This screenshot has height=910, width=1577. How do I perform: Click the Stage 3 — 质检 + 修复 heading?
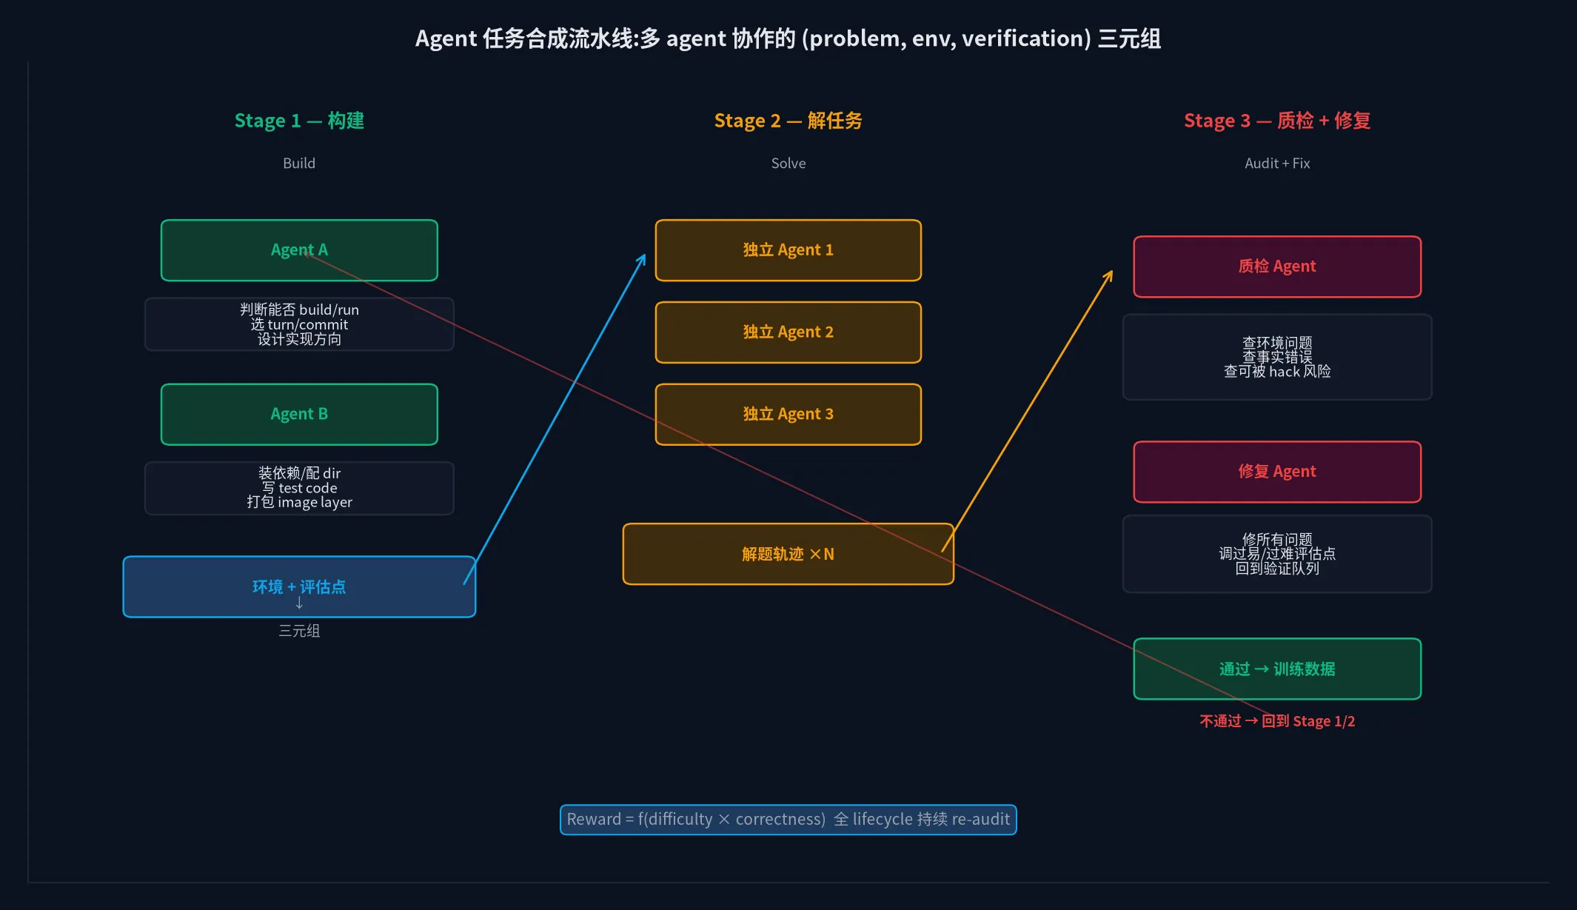click(x=1277, y=121)
